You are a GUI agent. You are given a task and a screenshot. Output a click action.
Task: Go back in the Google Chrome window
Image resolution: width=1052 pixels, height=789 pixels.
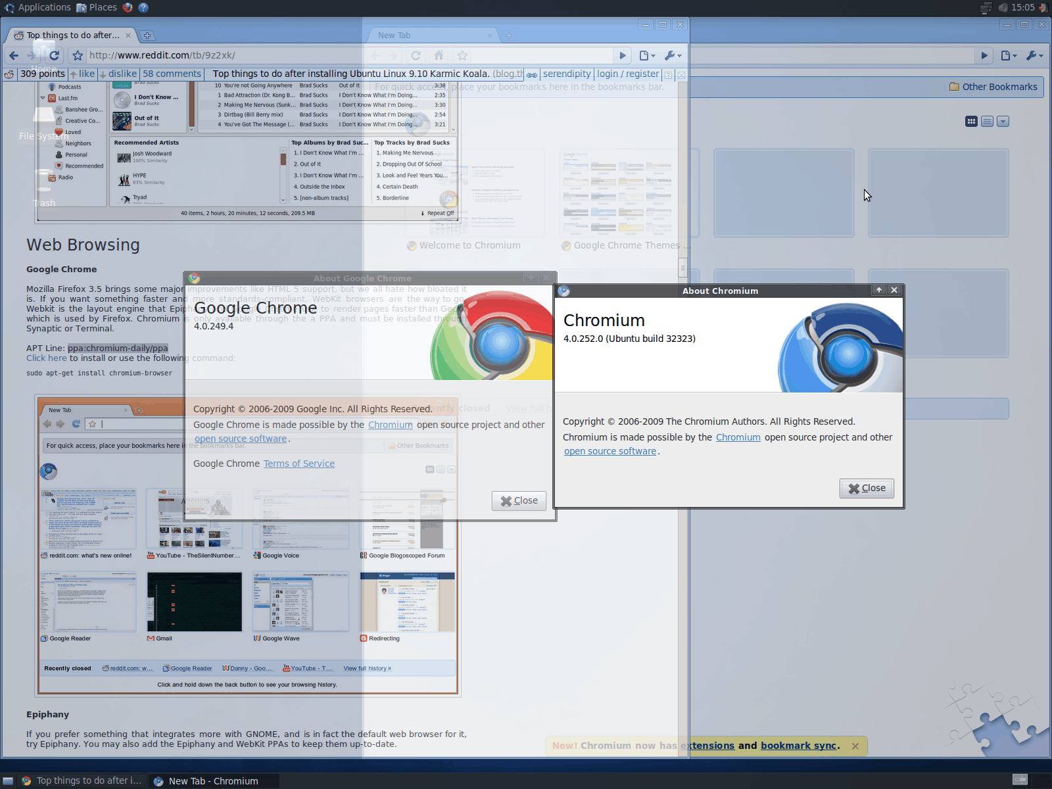pos(14,55)
